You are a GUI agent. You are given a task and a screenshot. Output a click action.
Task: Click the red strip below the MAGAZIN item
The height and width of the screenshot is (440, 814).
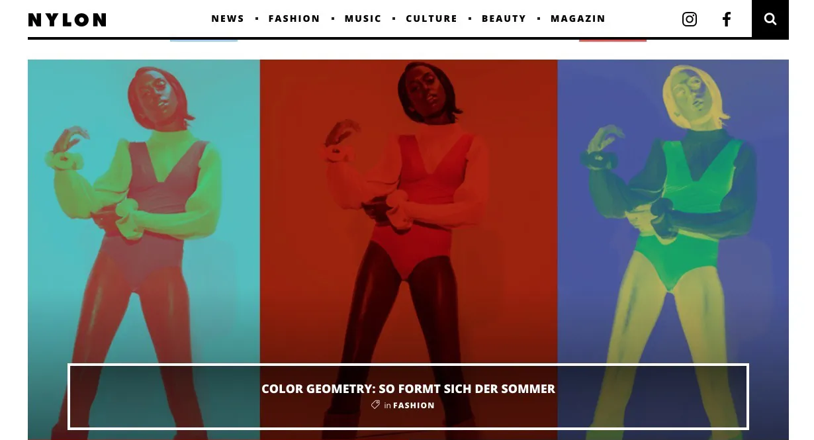tap(613, 40)
